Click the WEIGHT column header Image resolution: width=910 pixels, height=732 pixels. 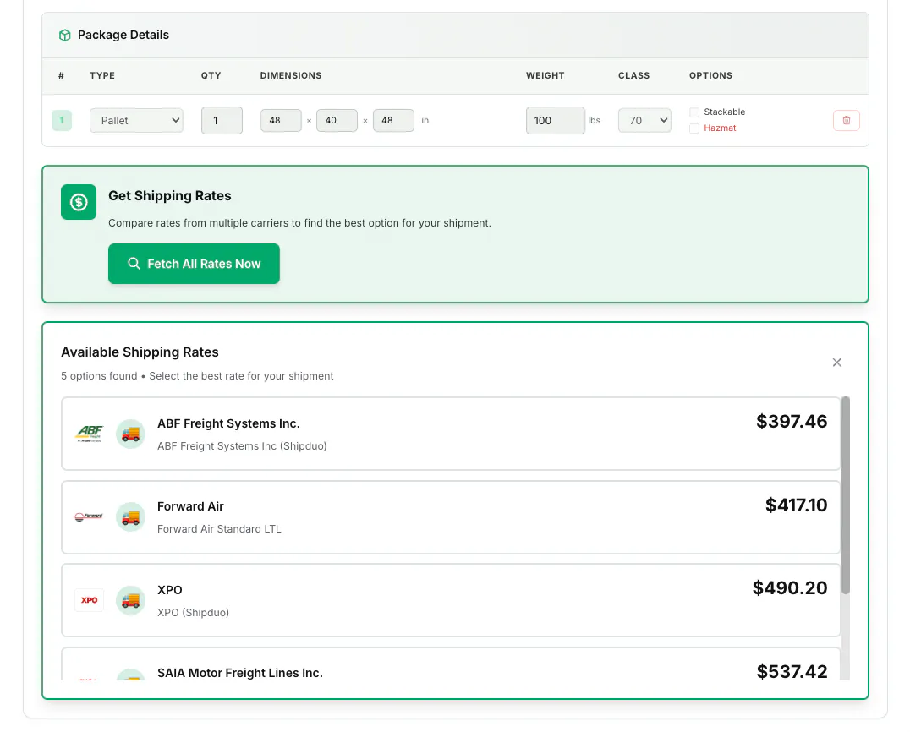click(x=545, y=75)
